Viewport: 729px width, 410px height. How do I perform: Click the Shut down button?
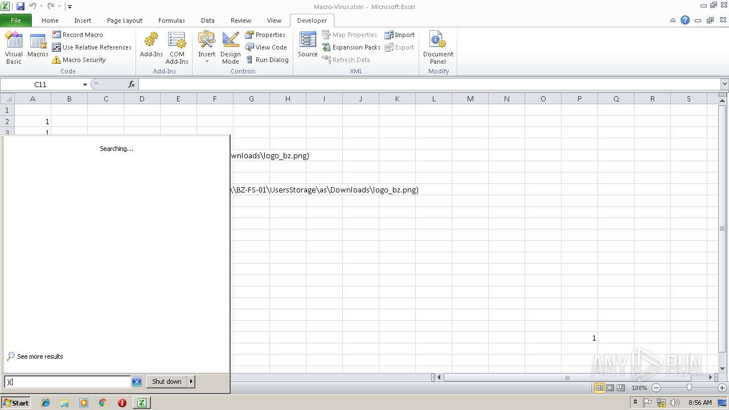point(167,382)
